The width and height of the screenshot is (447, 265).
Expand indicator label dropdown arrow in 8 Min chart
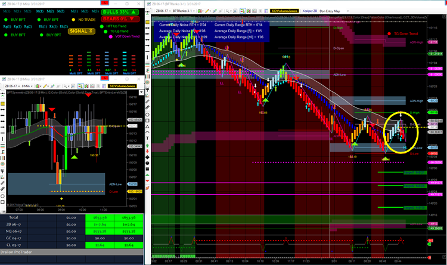click(x=141, y=93)
